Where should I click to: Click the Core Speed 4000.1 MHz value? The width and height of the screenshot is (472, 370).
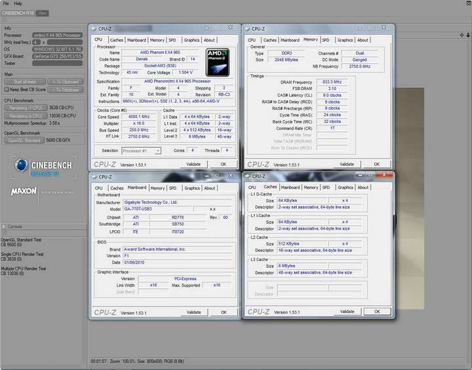(x=139, y=117)
